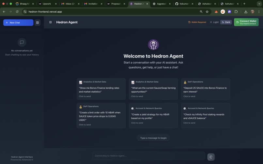Bookmark this page with star icon

tap(207, 12)
